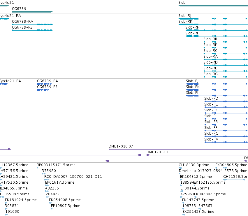The height and width of the screenshot is (216, 248).
Task: Click the EK054908.5prime EST label
Action: click(65, 200)
